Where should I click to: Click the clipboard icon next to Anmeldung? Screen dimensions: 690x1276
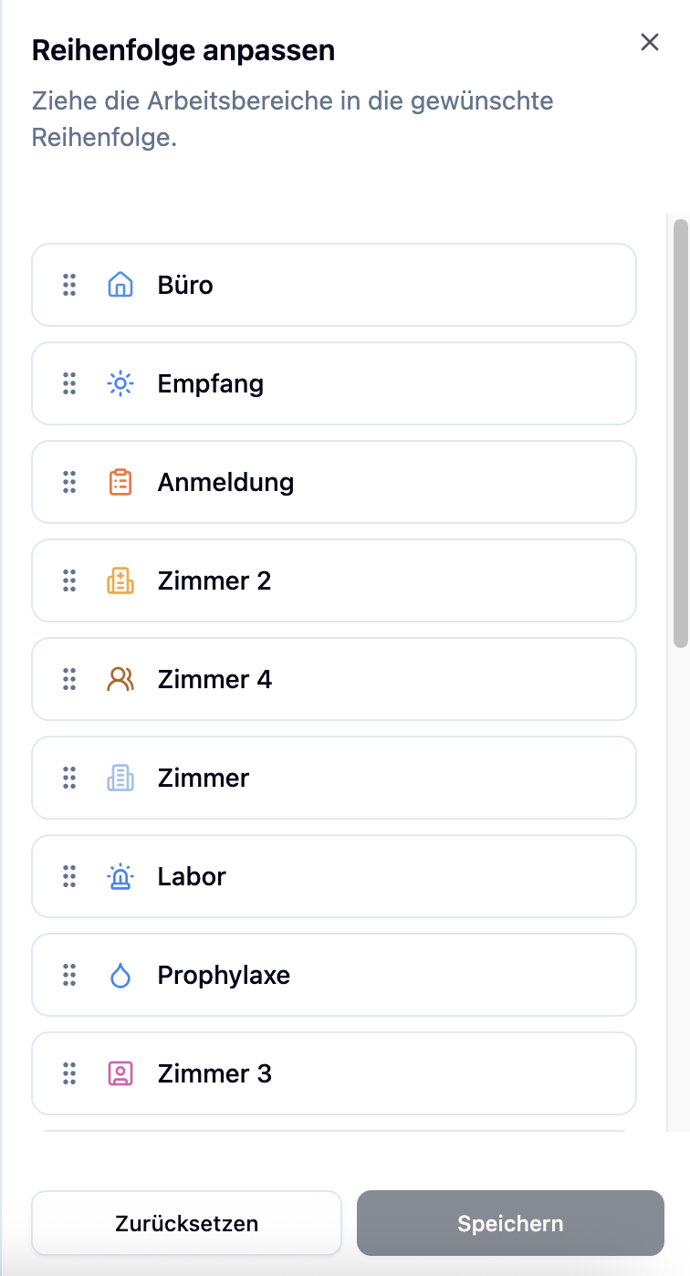coord(120,482)
